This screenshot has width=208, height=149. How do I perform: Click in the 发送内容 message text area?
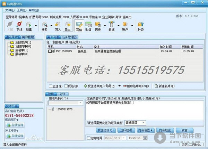tap(145, 110)
